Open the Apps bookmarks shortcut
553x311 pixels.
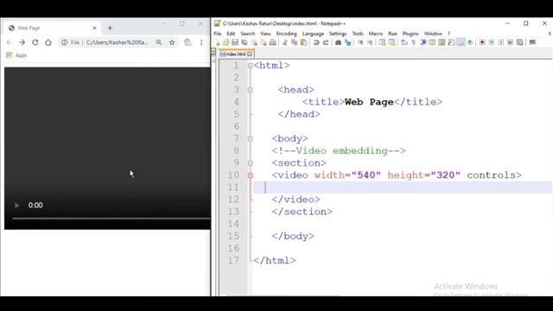(16, 55)
